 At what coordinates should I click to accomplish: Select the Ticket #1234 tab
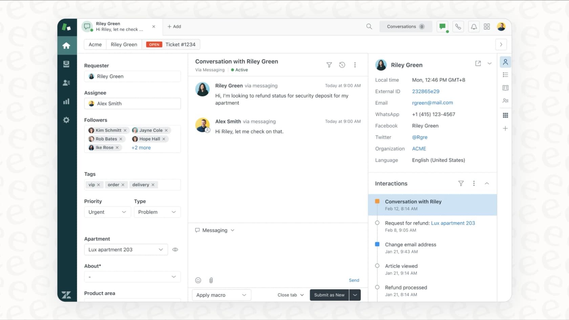coord(171,44)
